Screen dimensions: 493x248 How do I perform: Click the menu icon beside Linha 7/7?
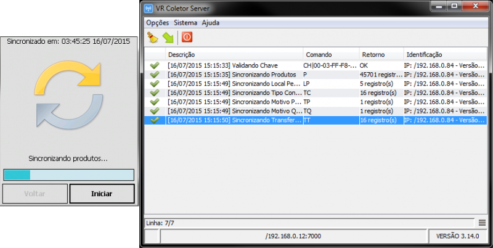483,223
